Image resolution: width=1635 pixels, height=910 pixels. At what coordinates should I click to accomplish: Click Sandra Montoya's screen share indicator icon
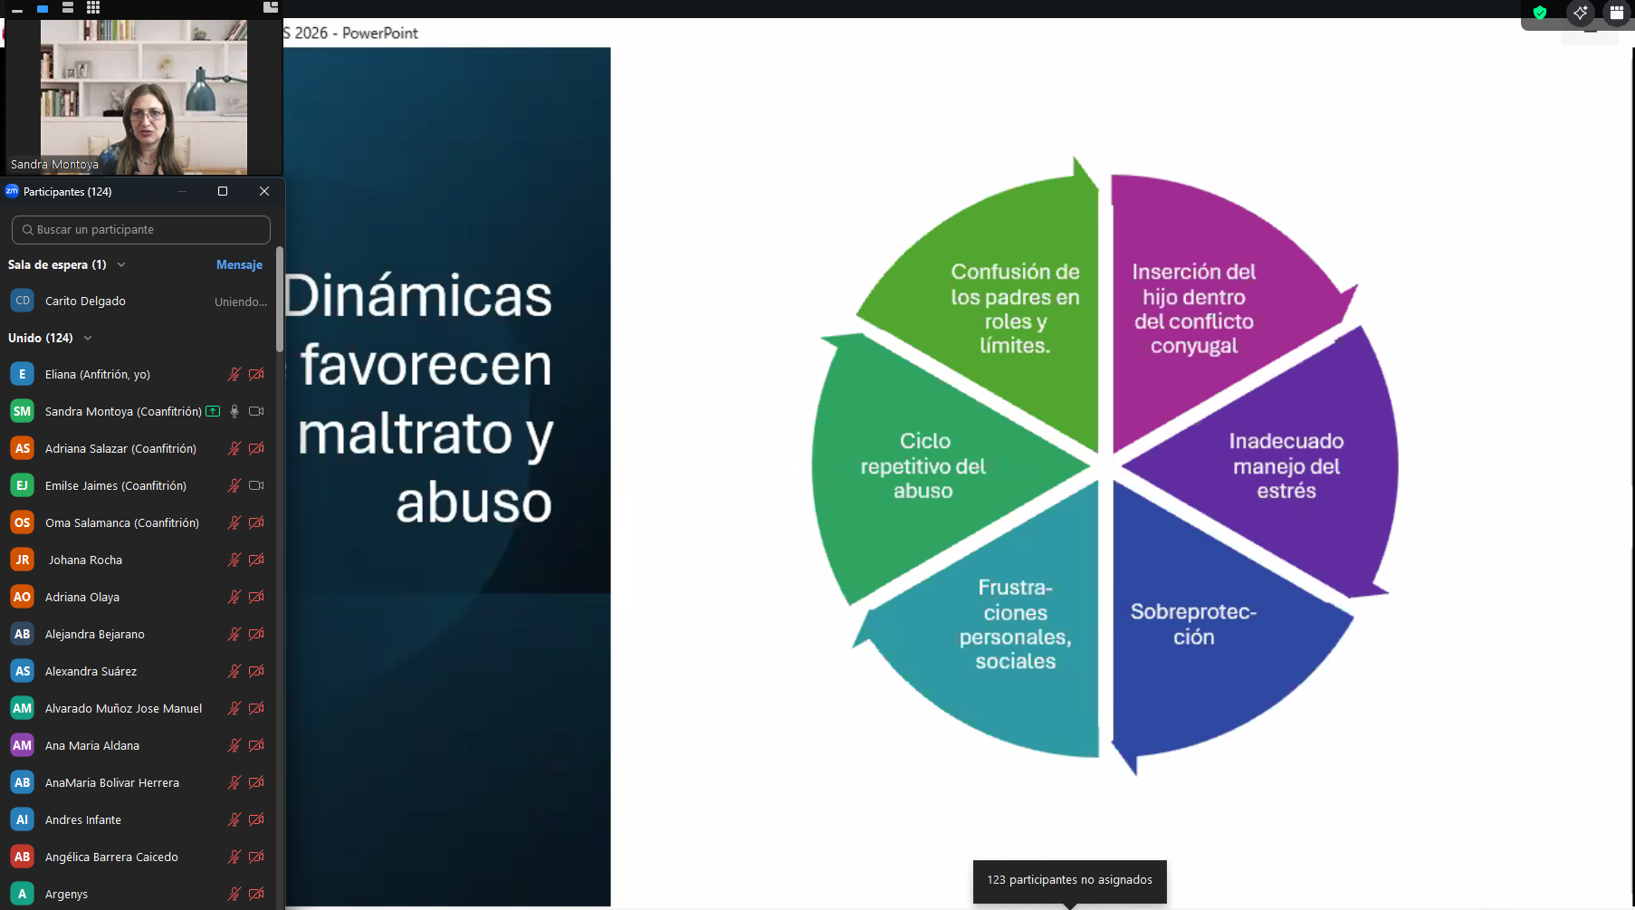[x=213, y=411]
